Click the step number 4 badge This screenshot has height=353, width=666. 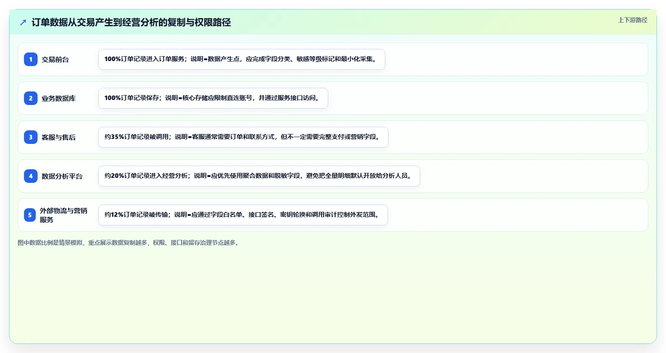click(x=31, y=176)
